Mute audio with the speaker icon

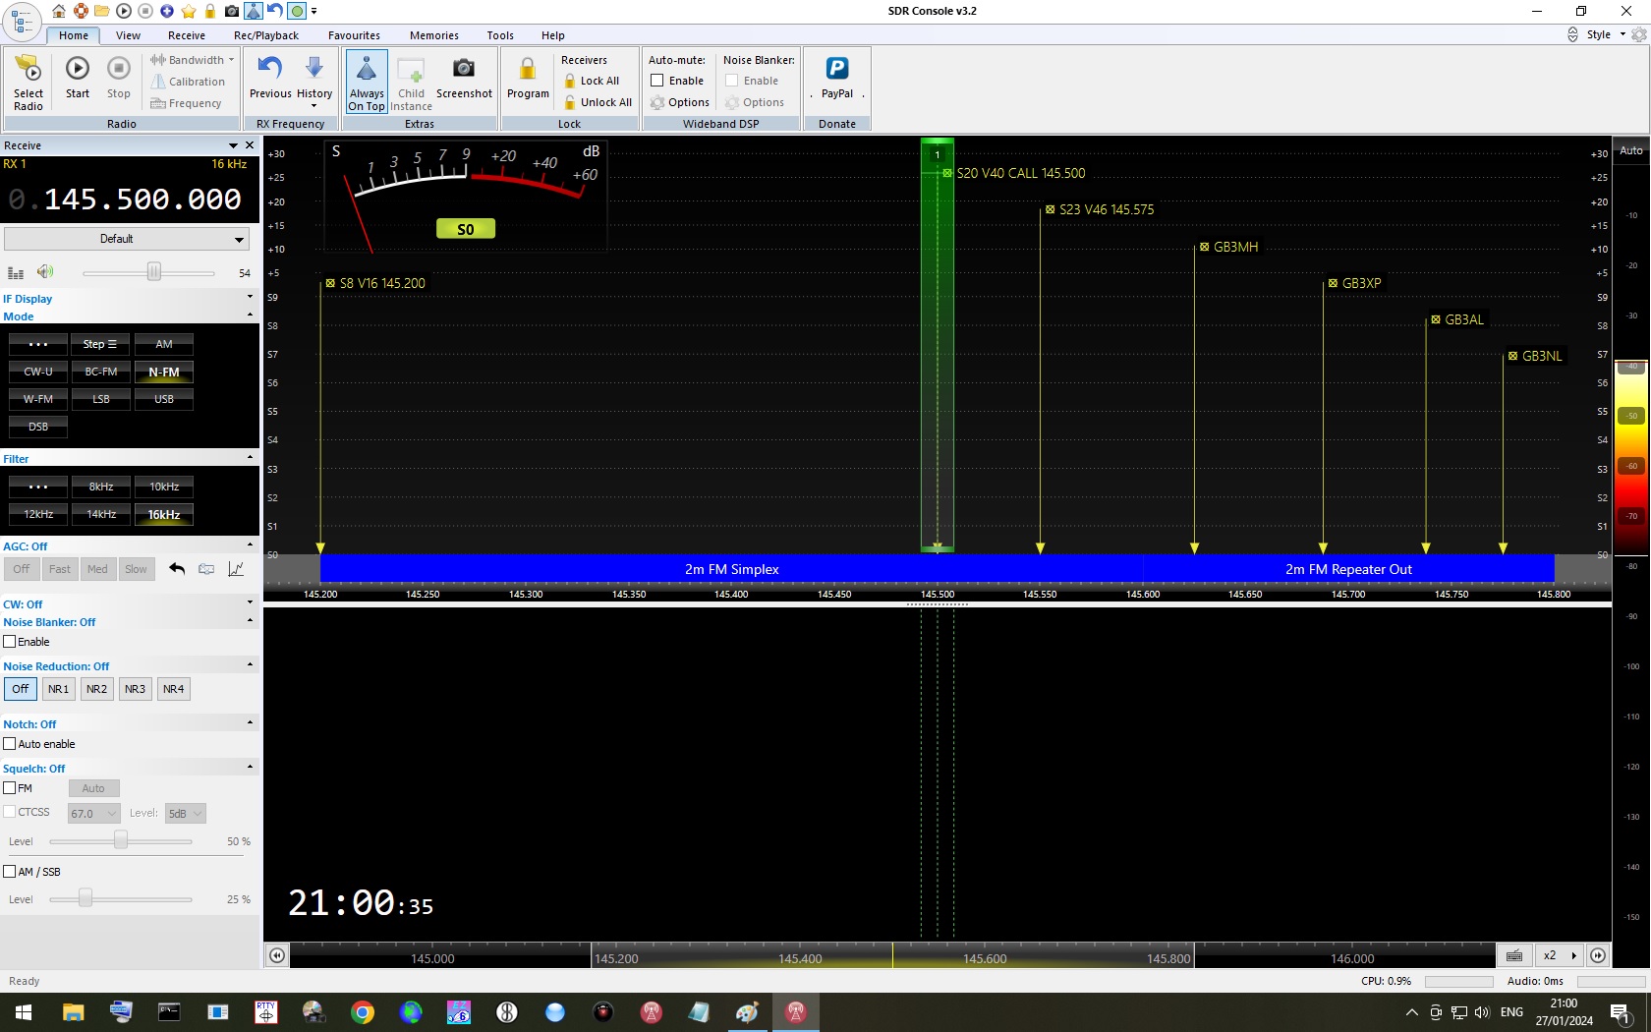coord(45,272)
